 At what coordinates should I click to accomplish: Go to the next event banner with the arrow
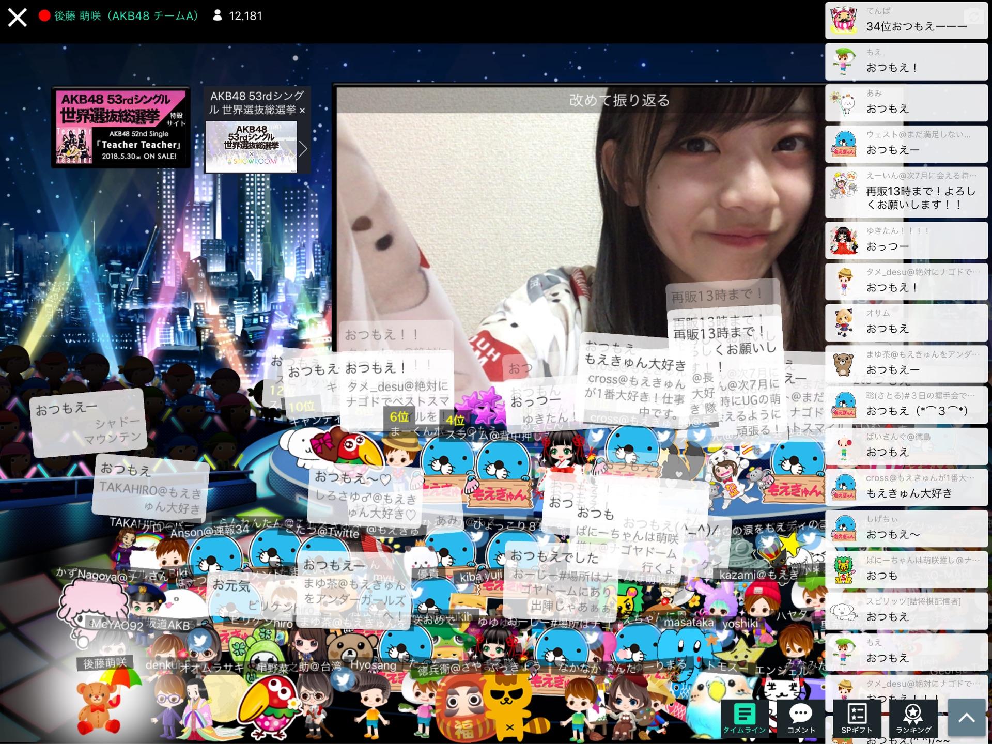click(304, 149)
